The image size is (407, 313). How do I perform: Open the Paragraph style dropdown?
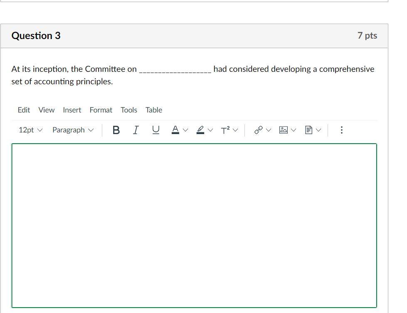(73, 130)
